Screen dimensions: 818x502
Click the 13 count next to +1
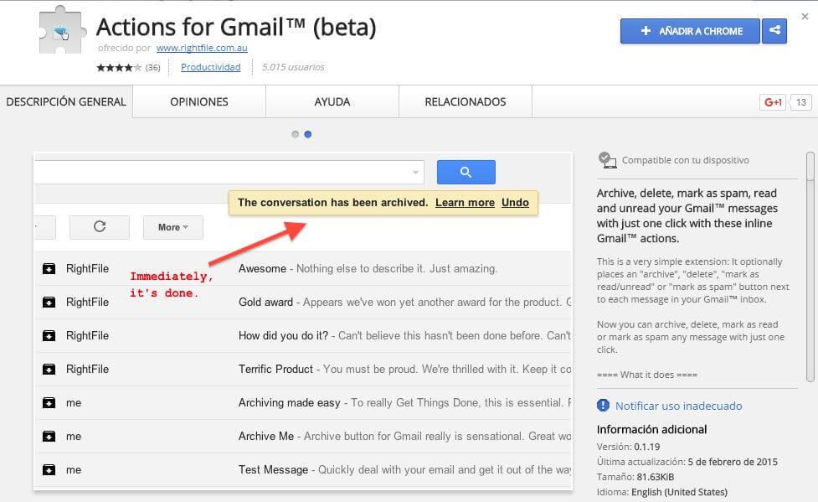tap(800, 102)
